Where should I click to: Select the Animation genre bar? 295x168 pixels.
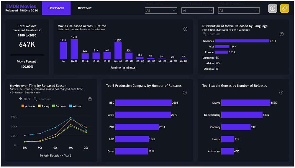coord(227,151)
